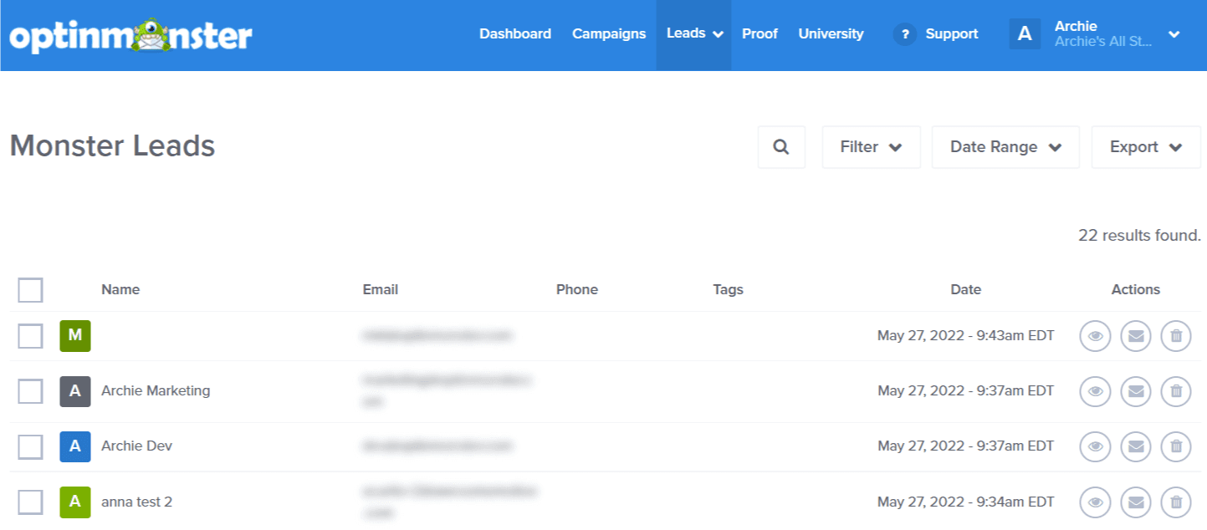
Task: Click the Support question mark icon
Action: (x=905, y=34)
